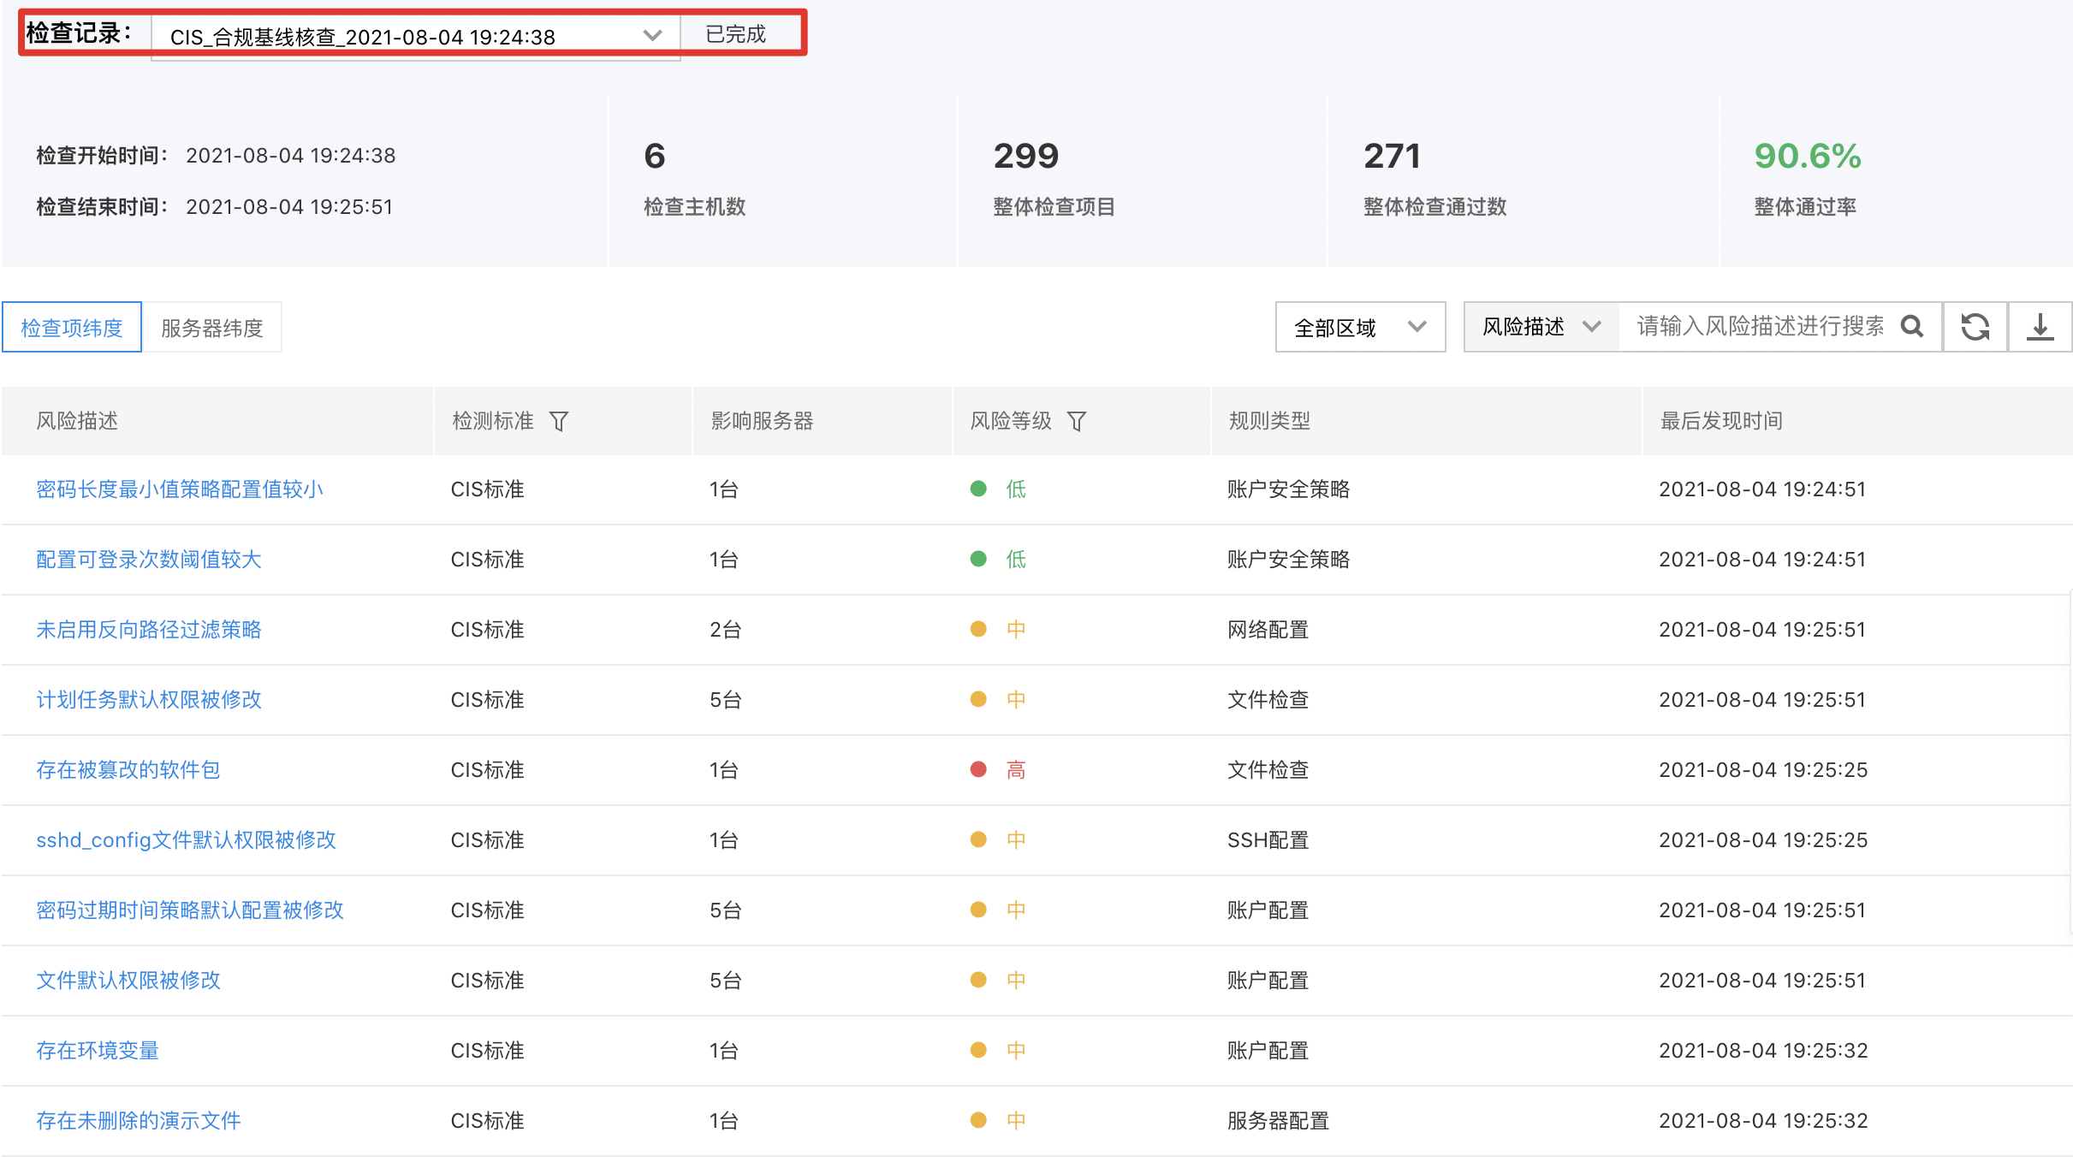Click 低 risk level in password length row
The image size is (2073, 1162).
coord(1016,489)
